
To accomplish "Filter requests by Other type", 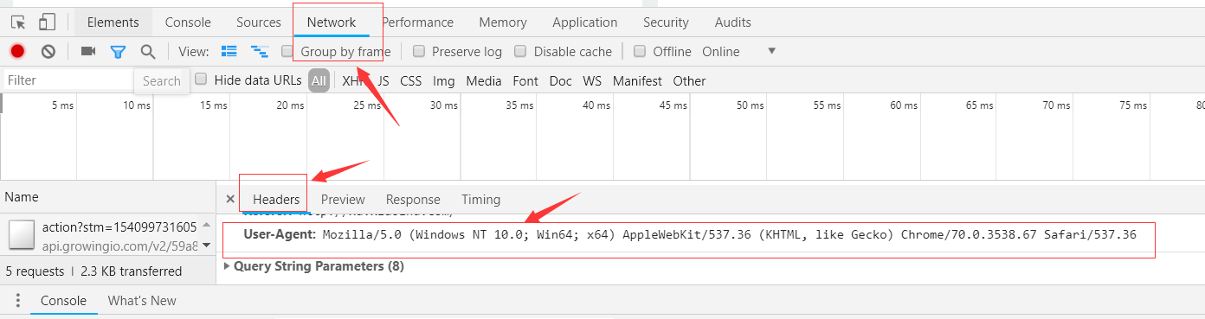I will [x=690, y=80].
